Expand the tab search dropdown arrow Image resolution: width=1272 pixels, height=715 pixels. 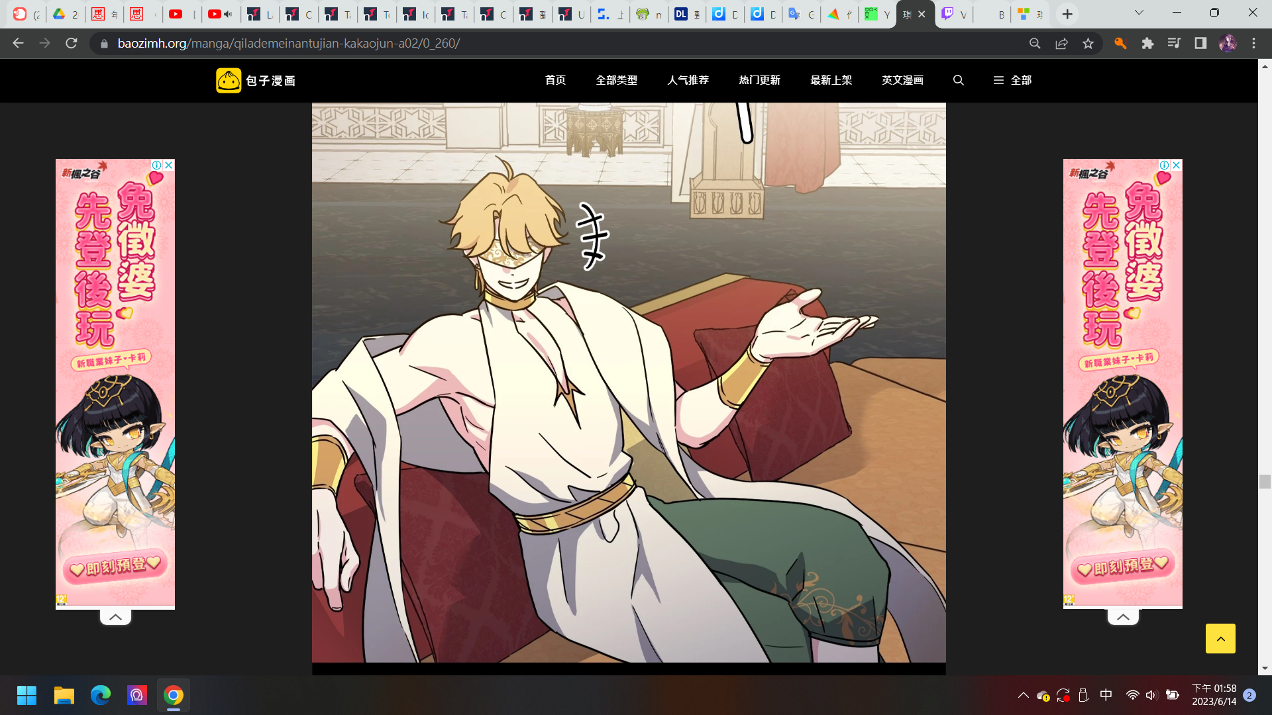tap(1139, 13)
